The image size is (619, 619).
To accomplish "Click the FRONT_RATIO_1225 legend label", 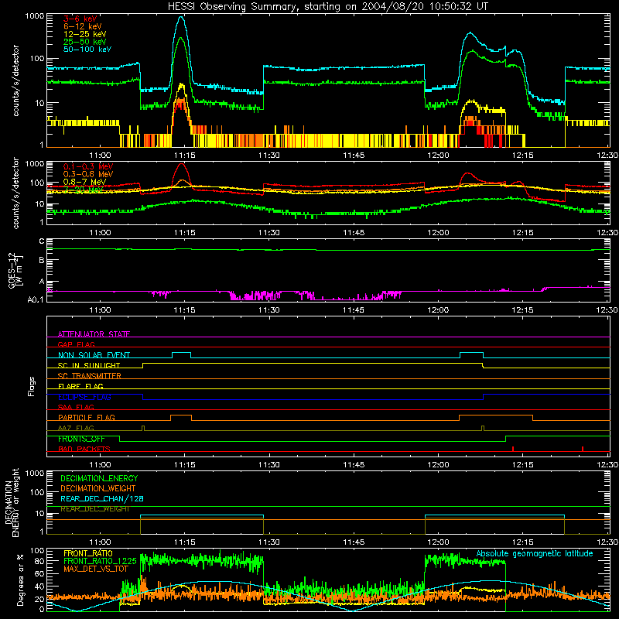I will (100, 561).
